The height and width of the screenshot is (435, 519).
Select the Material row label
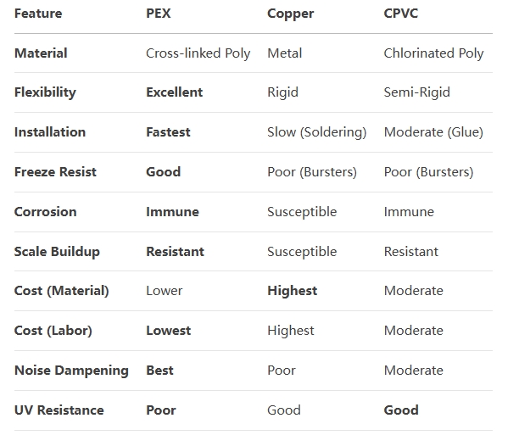(x=41, y=53)
